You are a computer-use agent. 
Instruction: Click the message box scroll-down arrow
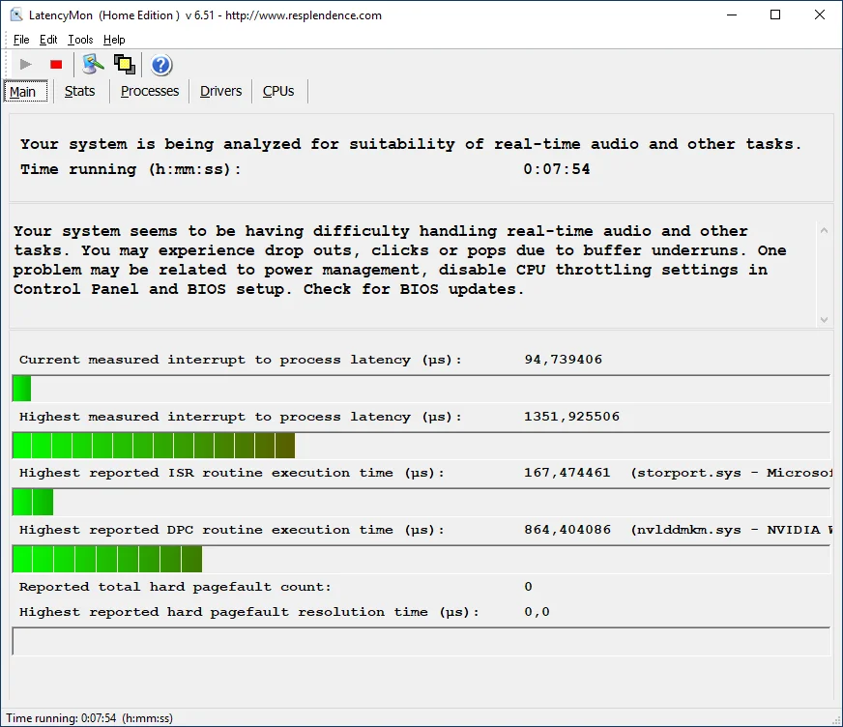point(824,319)
